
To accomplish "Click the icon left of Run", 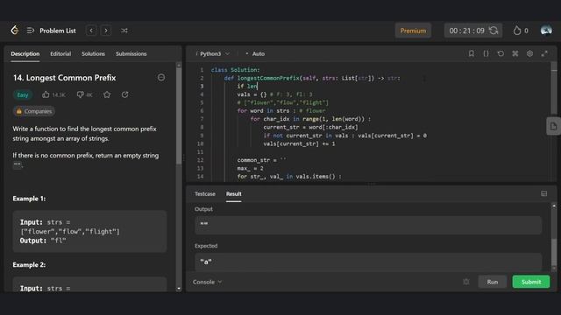I will click(x=465, y=282).
